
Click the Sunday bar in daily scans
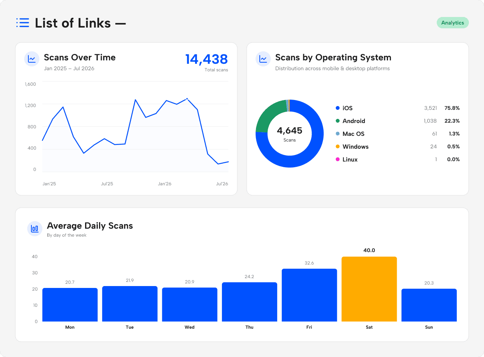click(x=429, y=305)
